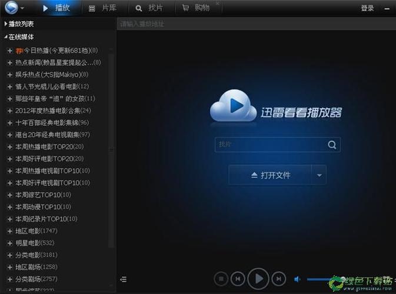Image resolution: width=396 pixels, height=294 pixels.
Task: Click the 登录 login link
Action: pyautogui.click(x=367, y=8)
